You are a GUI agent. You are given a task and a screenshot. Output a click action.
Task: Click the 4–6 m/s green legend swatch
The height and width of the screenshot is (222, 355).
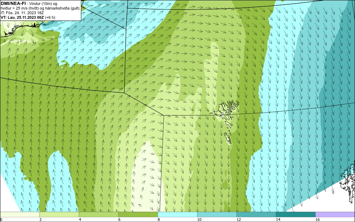(x=99, y=215)
